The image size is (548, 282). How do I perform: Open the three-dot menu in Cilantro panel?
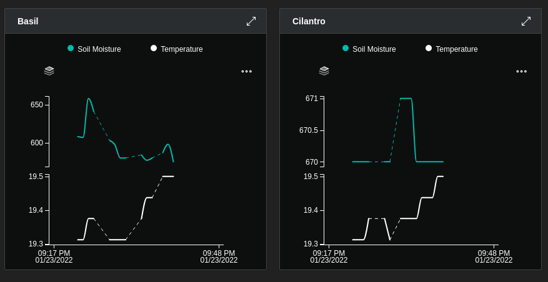click(x=521, y=72)
